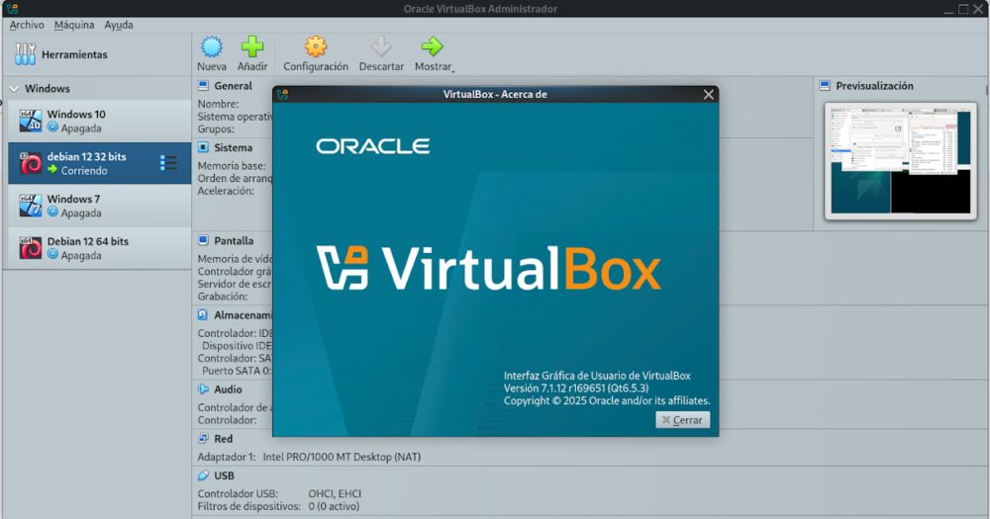990x519 pixels.
Task: Click the Red section icon
Action: point(203,438)
